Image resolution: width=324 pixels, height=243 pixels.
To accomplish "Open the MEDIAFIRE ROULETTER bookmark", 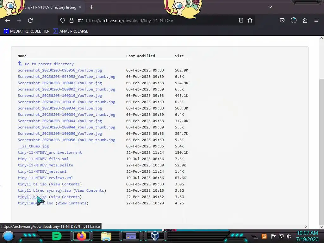I will pyautogui.click(x=27, y=31).
